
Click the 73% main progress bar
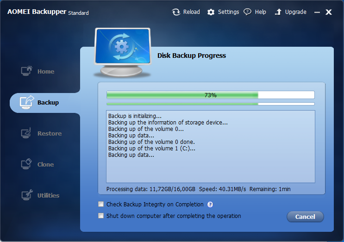click(210, 95)
